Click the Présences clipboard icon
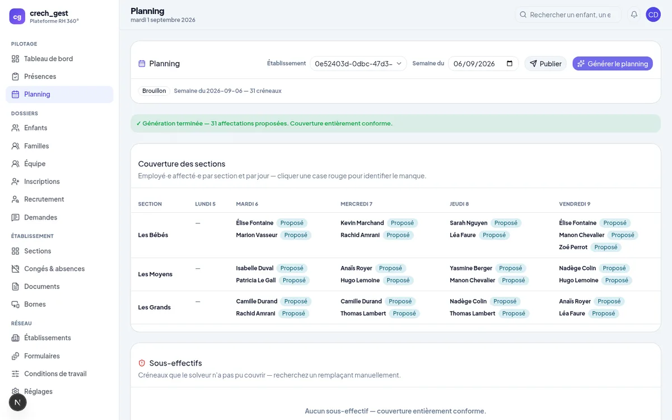672x420 pixels. click(16, 77)
